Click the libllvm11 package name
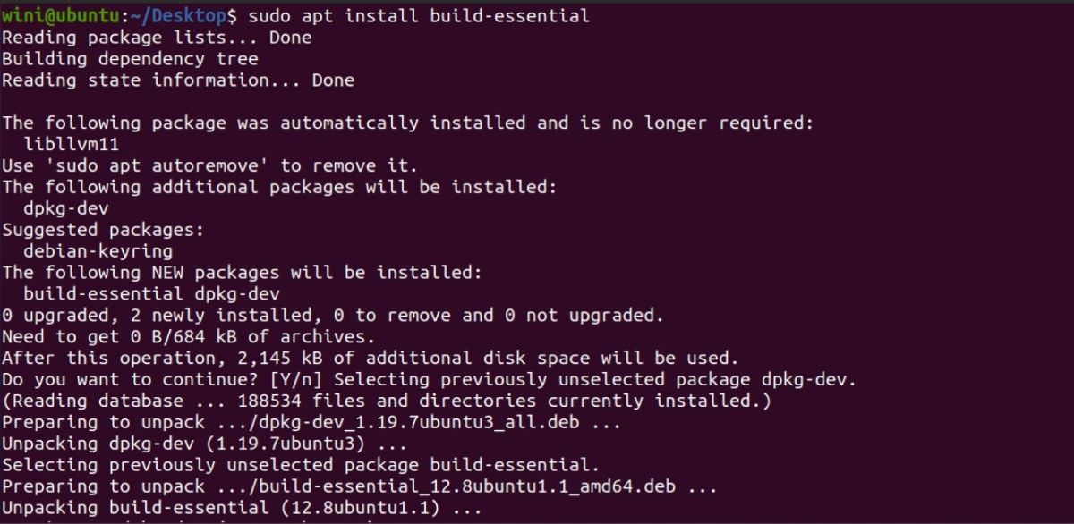 [72, 145]
